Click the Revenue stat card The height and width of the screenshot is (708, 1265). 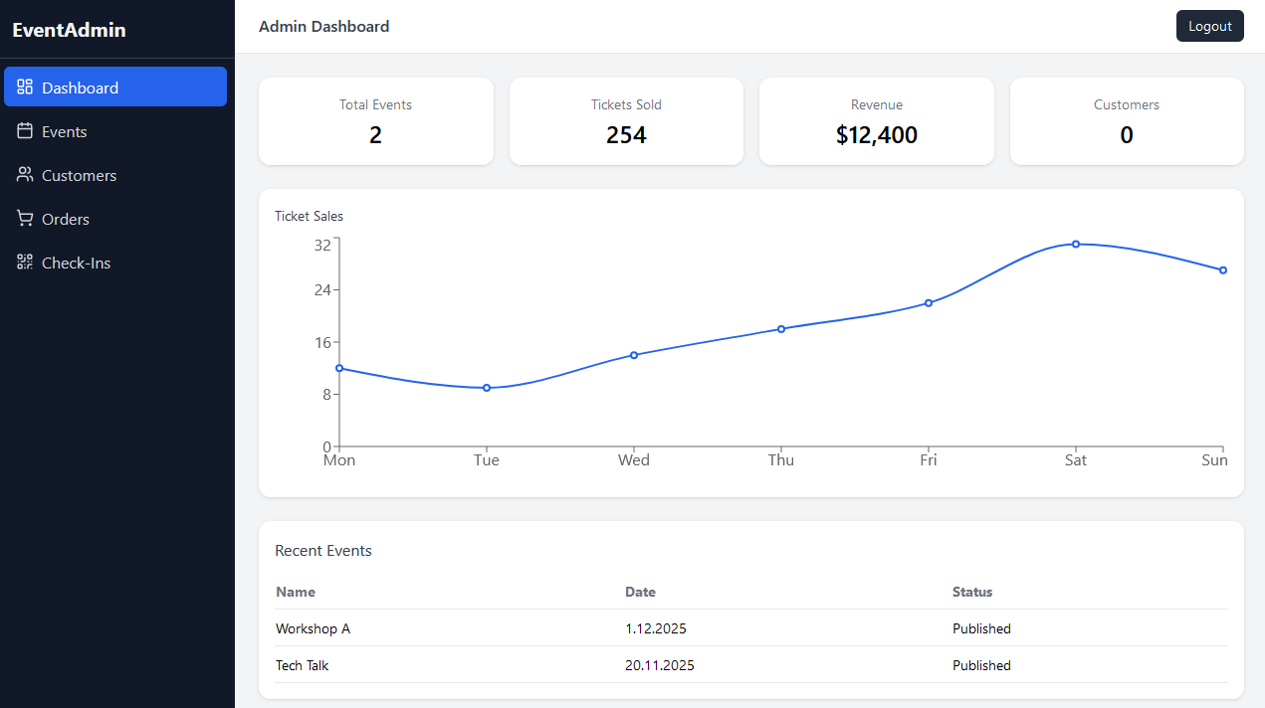[x=876, y=121]
